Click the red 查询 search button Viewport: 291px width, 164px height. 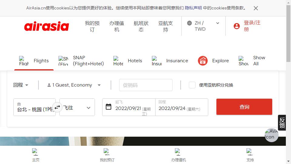pyautogui.click(x=244, y=107)
